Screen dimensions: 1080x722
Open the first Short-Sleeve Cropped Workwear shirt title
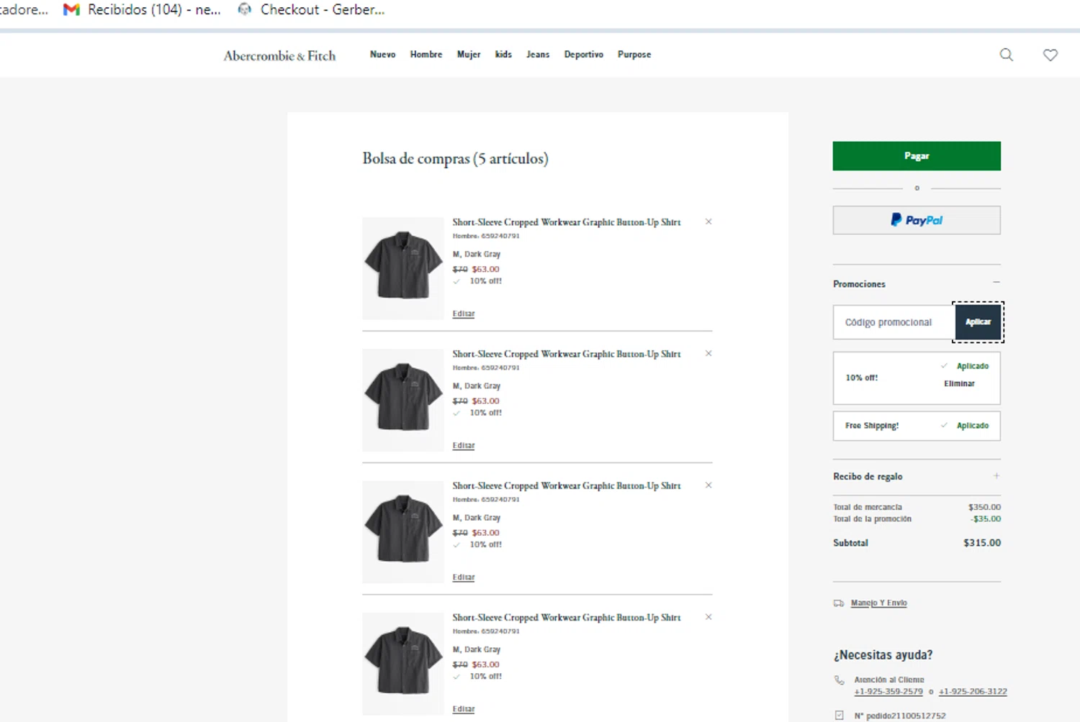566,222
